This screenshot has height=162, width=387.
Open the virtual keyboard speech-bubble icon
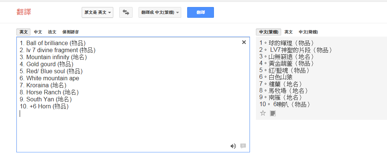243,146
